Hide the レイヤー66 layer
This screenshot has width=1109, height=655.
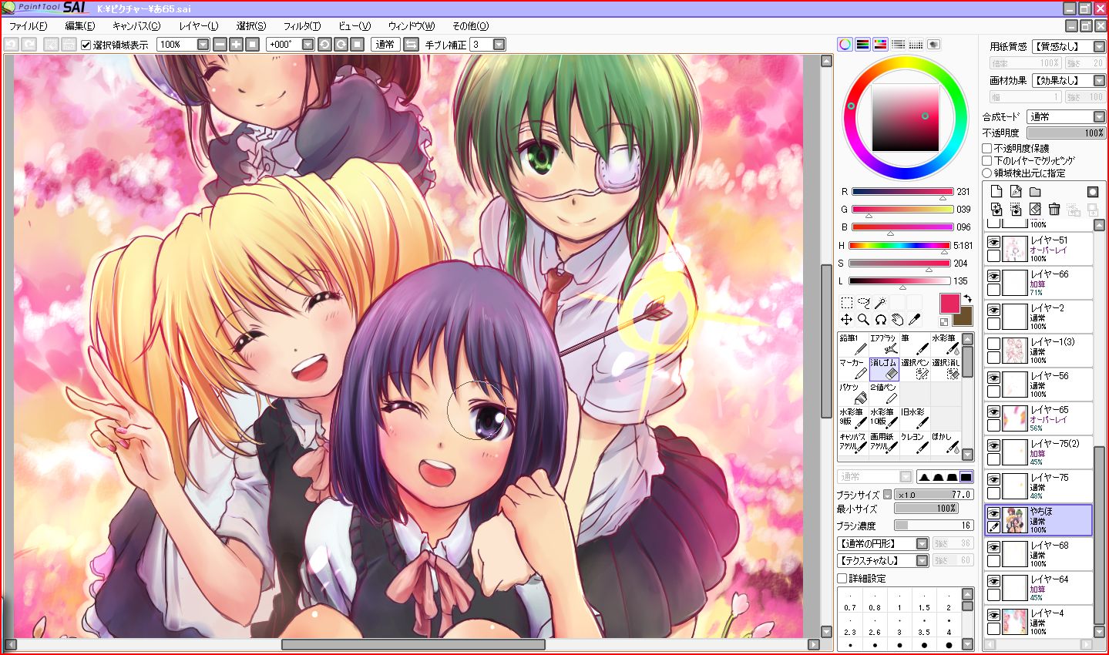[994, 277]
